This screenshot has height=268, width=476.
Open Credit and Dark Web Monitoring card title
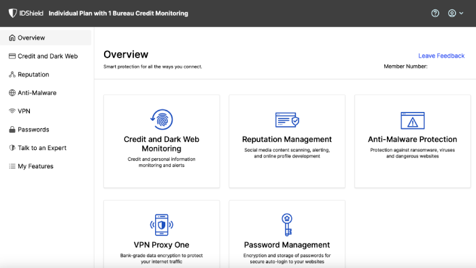click(162, 144)
